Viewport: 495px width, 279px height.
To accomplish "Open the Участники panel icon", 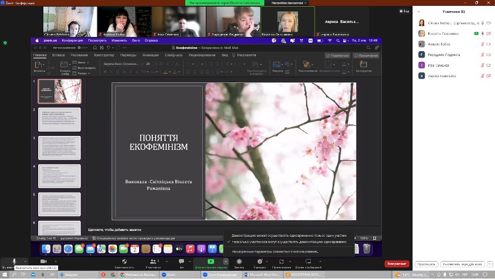I will tap(153, 262).
